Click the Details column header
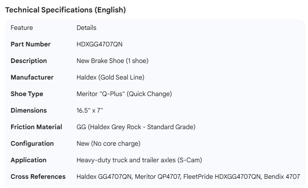 click(x=86, y=28)
